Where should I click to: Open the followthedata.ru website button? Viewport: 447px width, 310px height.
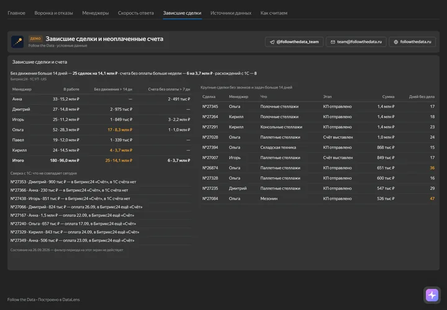(x=412, y=42)
